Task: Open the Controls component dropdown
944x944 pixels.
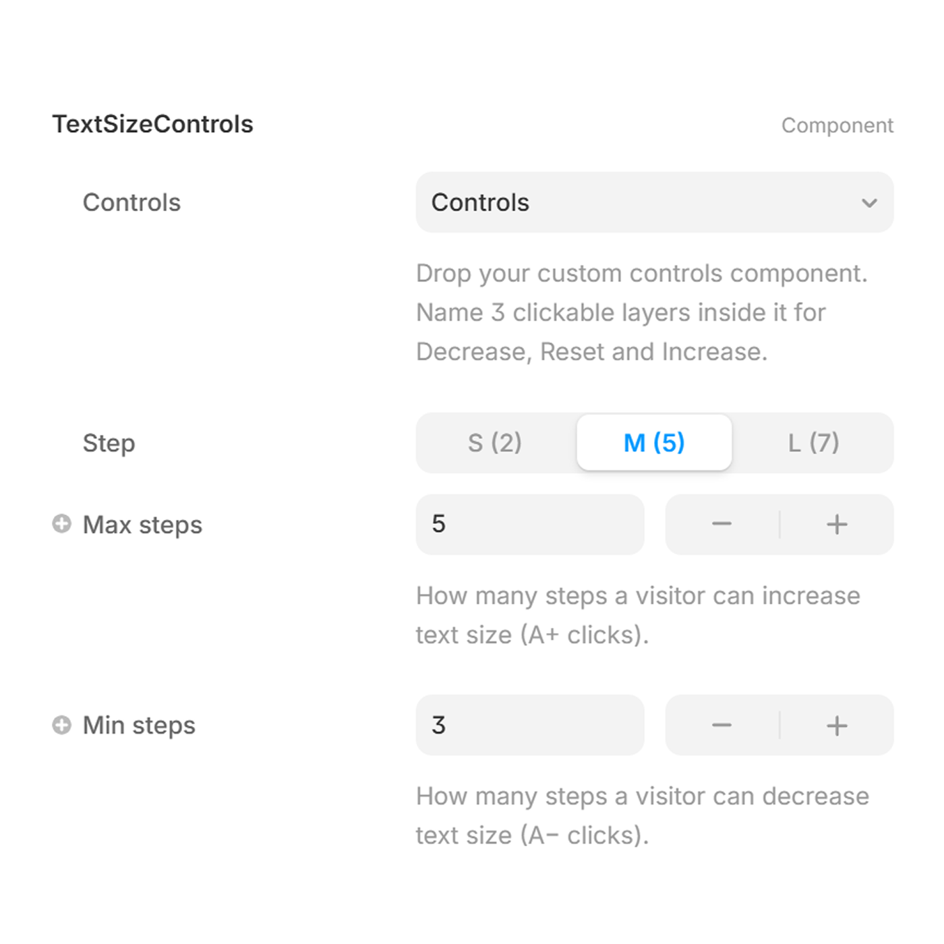Action: click(x=654, y=202)
